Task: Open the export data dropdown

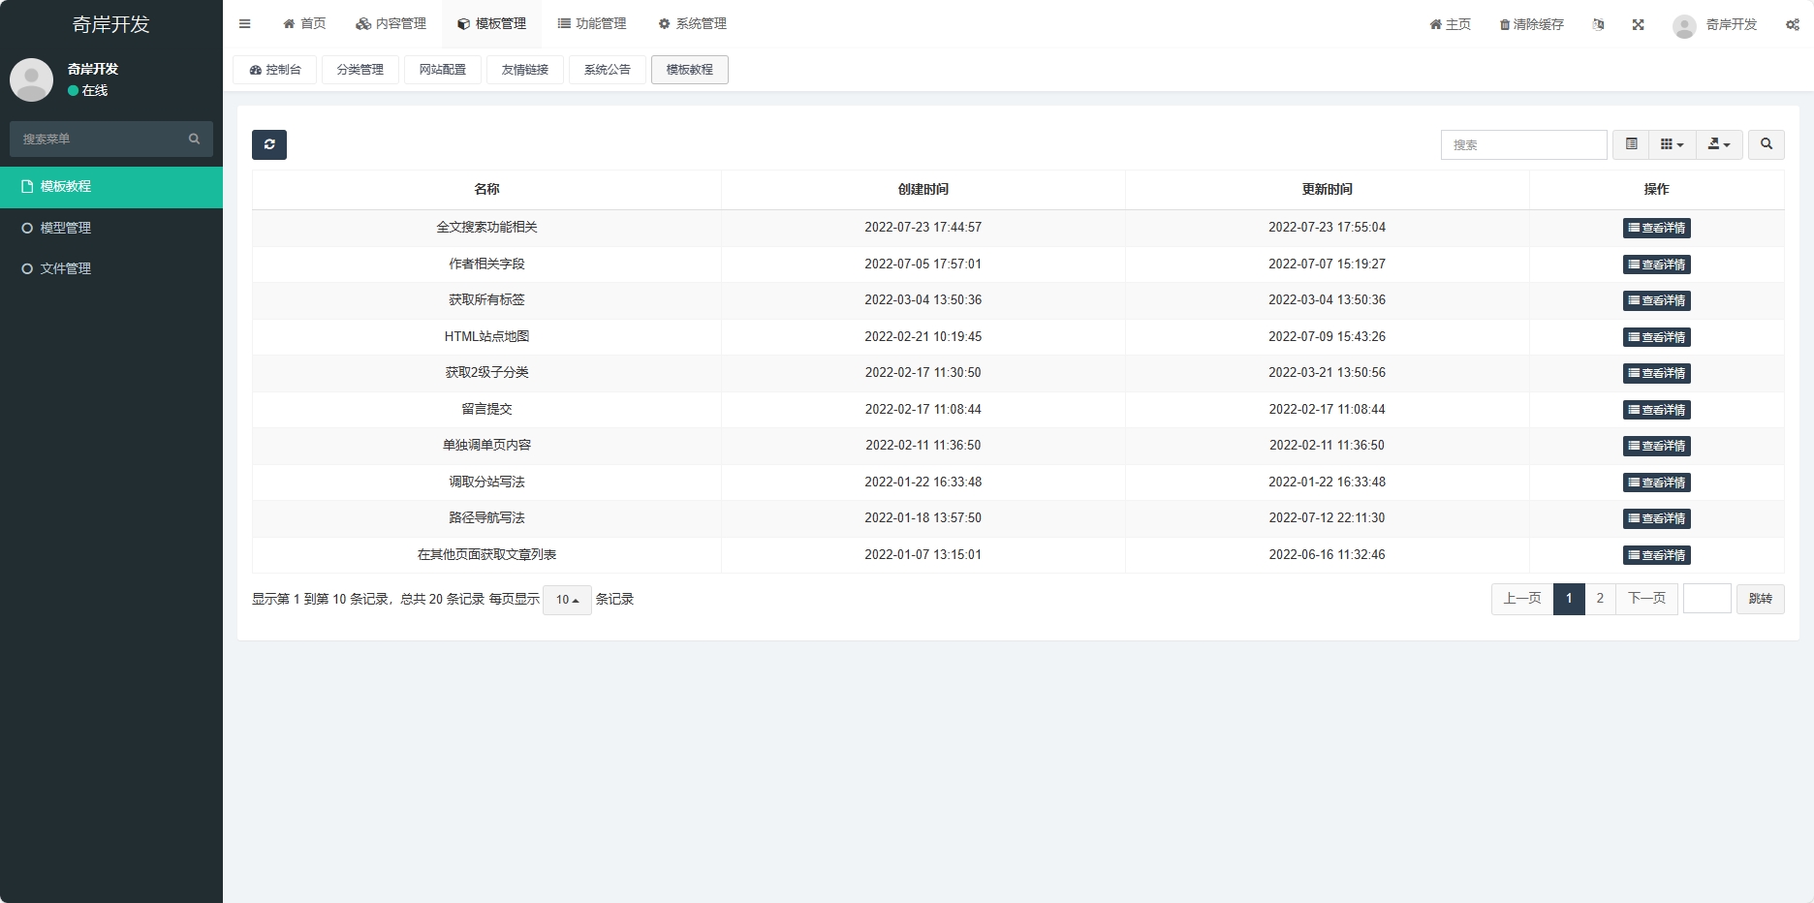Action: click(x=1718, y=144)
